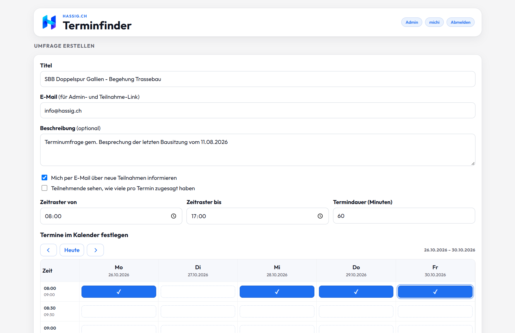515x333 pixels.
Task: Click the Terminfinder heading
Action: pos(97,26)
